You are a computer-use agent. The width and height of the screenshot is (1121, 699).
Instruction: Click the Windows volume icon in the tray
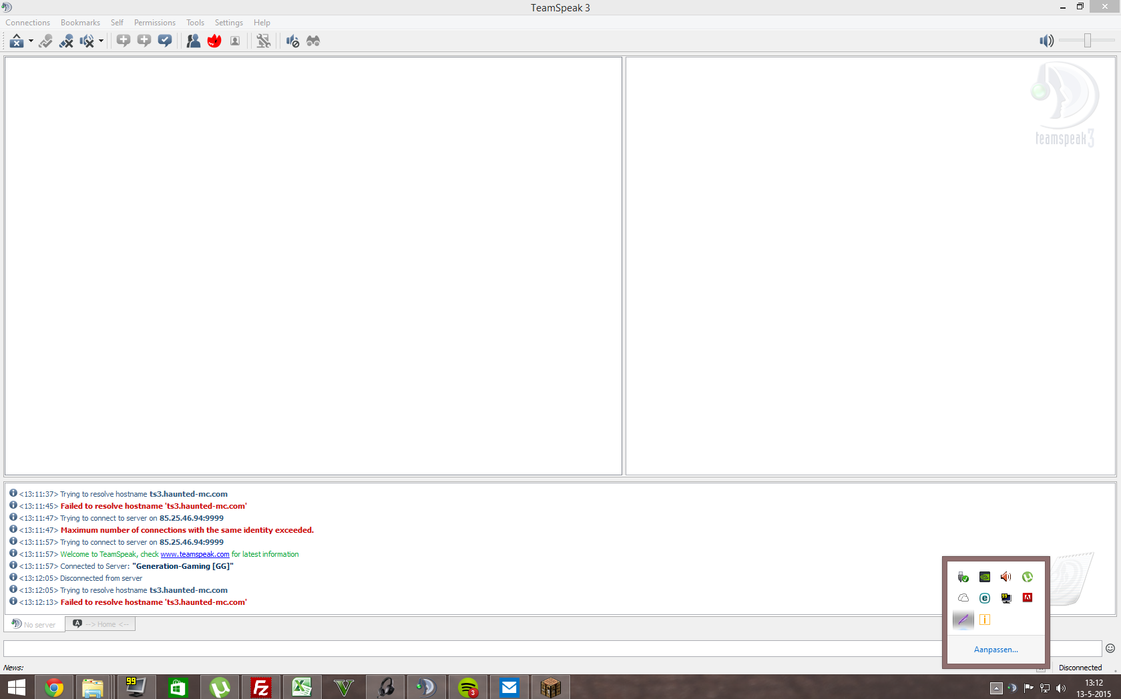click(x=1061, y=688)
